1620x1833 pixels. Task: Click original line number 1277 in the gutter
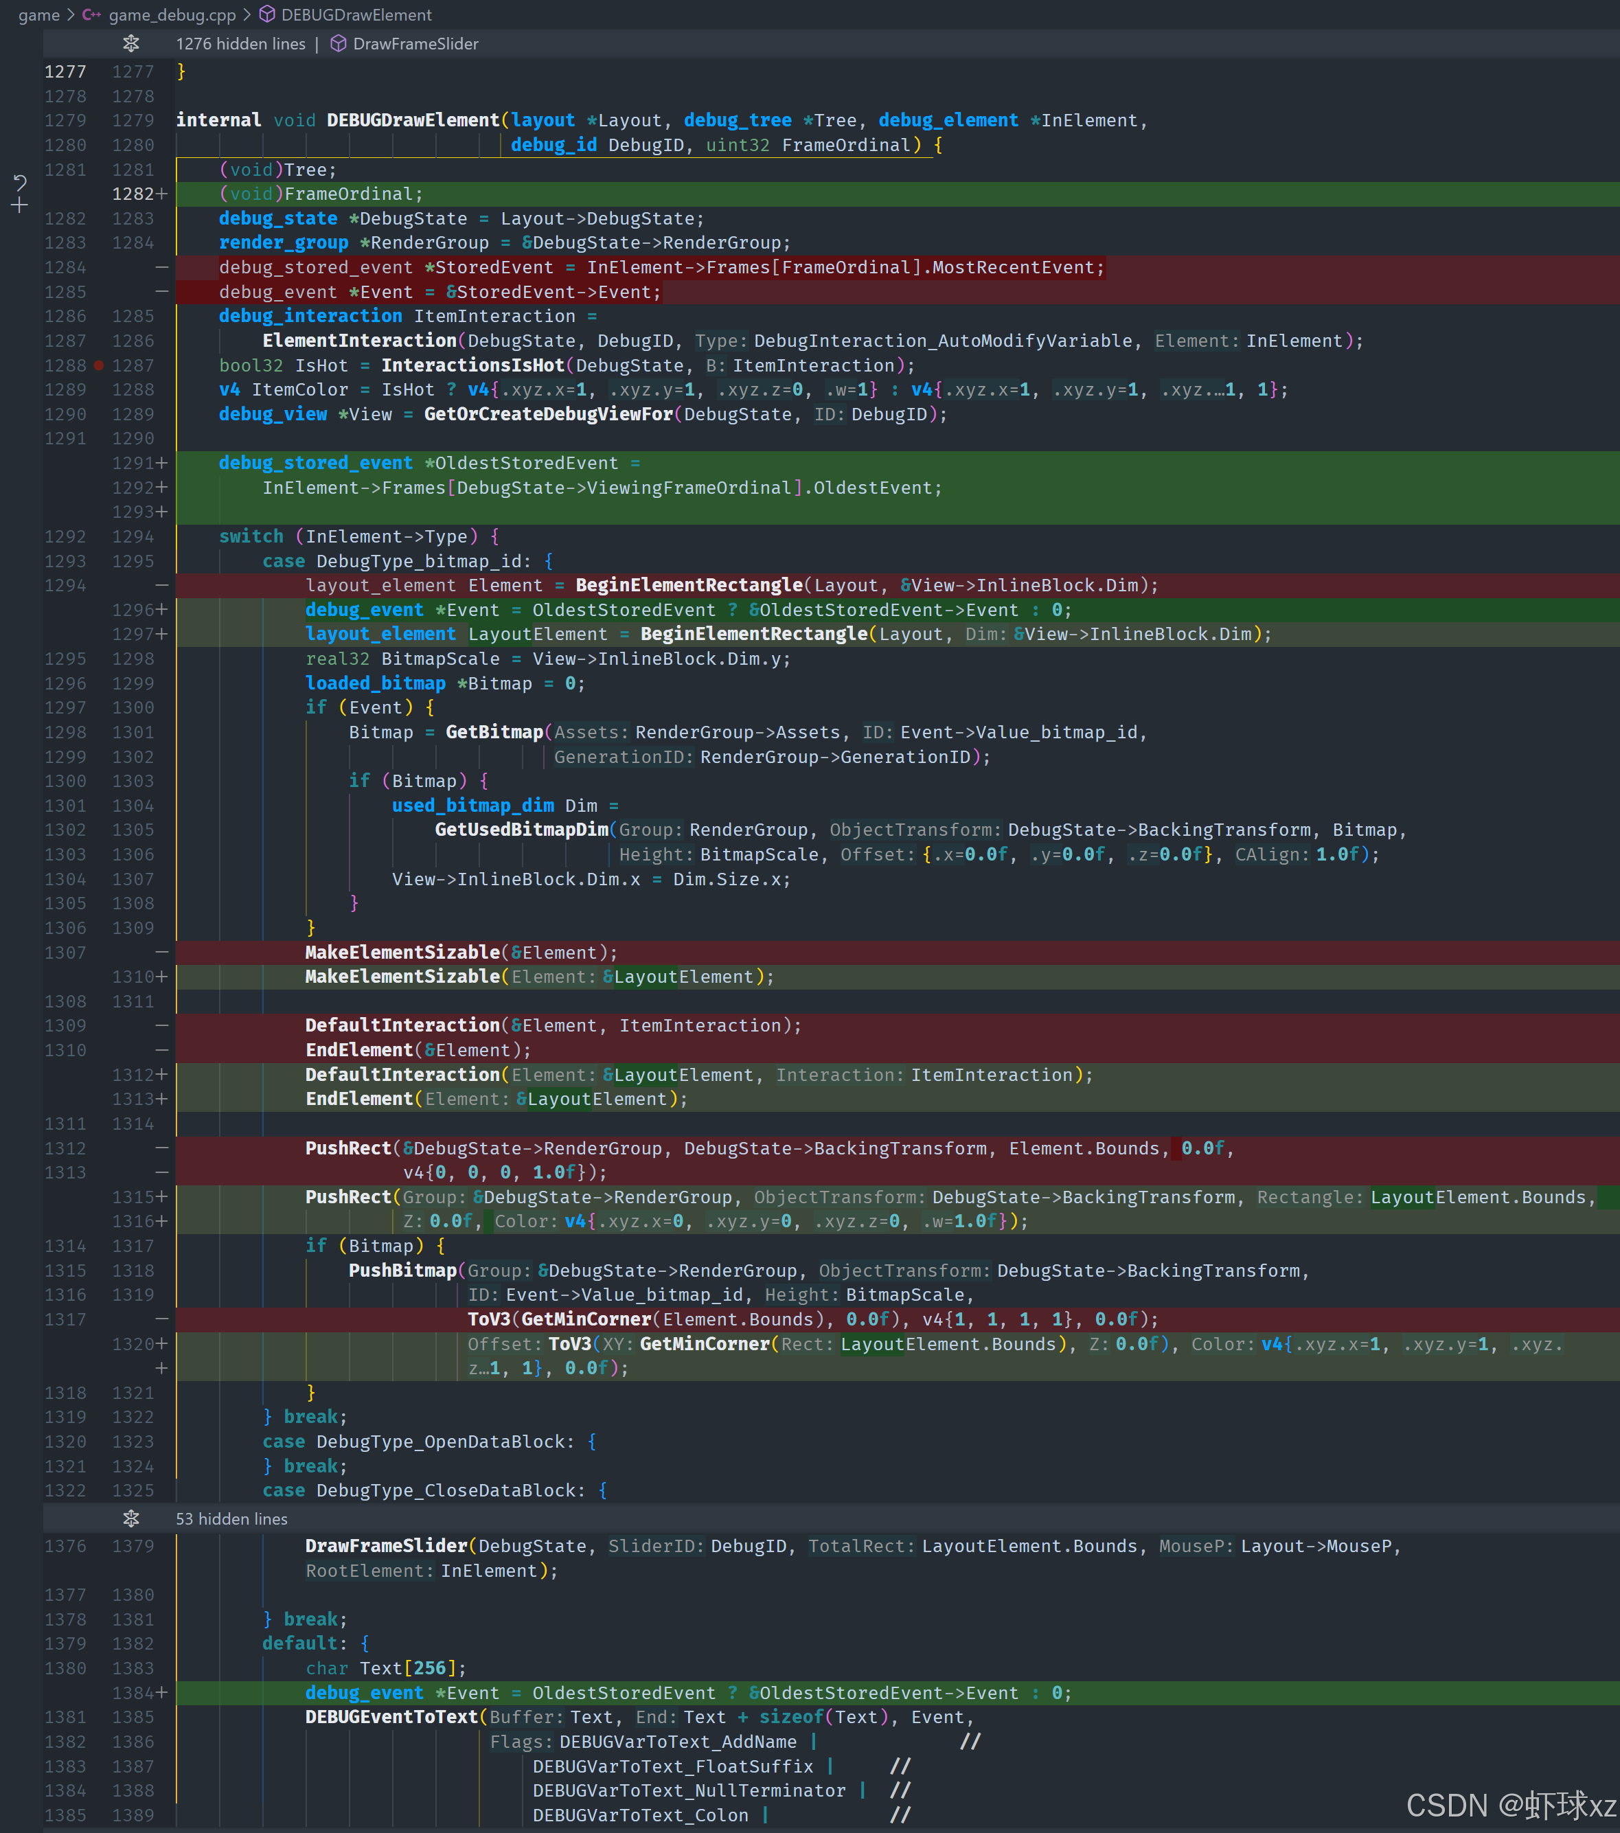pos(65,71)
